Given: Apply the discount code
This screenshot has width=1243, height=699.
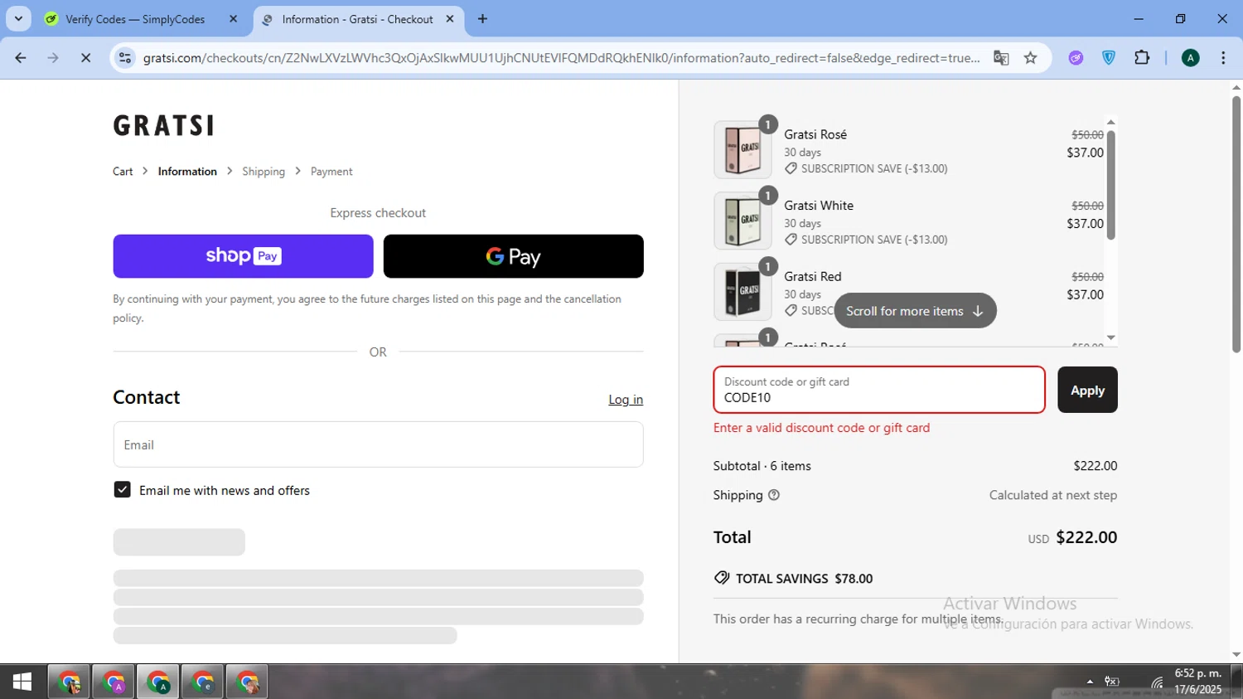Looking at the screenshot, I should point(1087,390).
